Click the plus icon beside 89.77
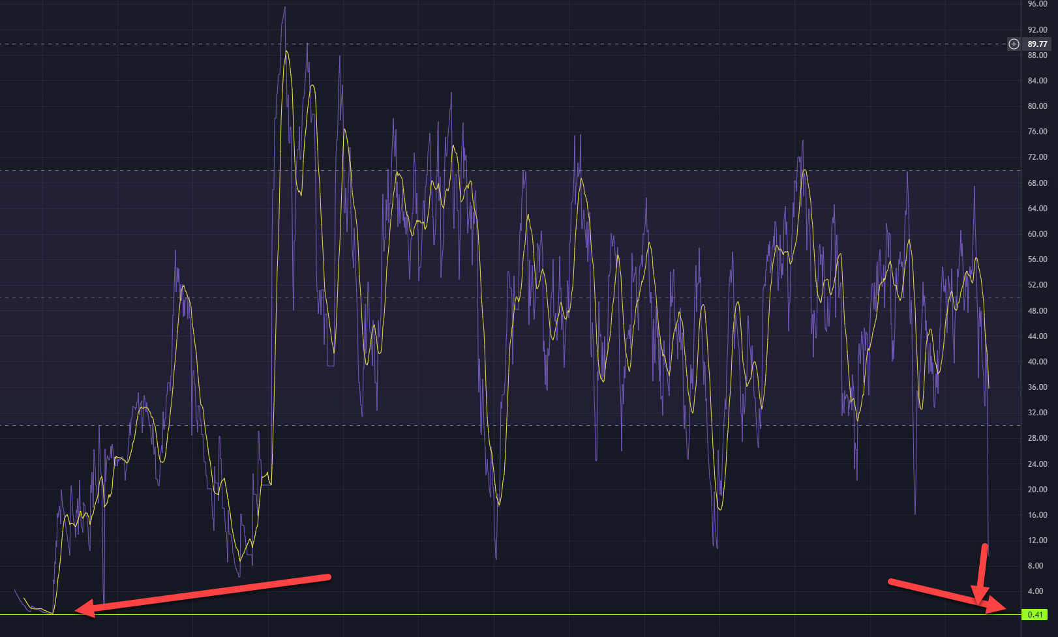 pos(1014,44)
